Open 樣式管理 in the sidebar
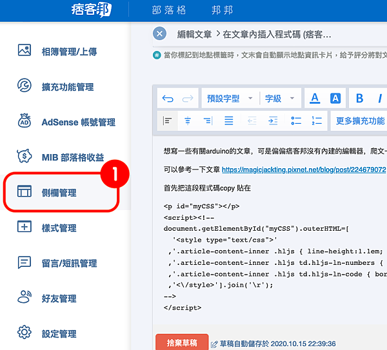This screenshot has width=387, height=350. click(x=59, y=228)
